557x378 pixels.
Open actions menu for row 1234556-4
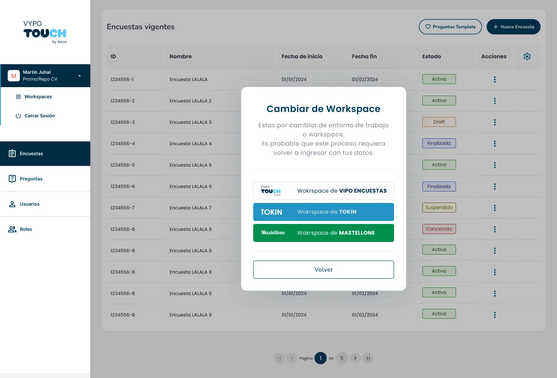(x=495, y=144)
